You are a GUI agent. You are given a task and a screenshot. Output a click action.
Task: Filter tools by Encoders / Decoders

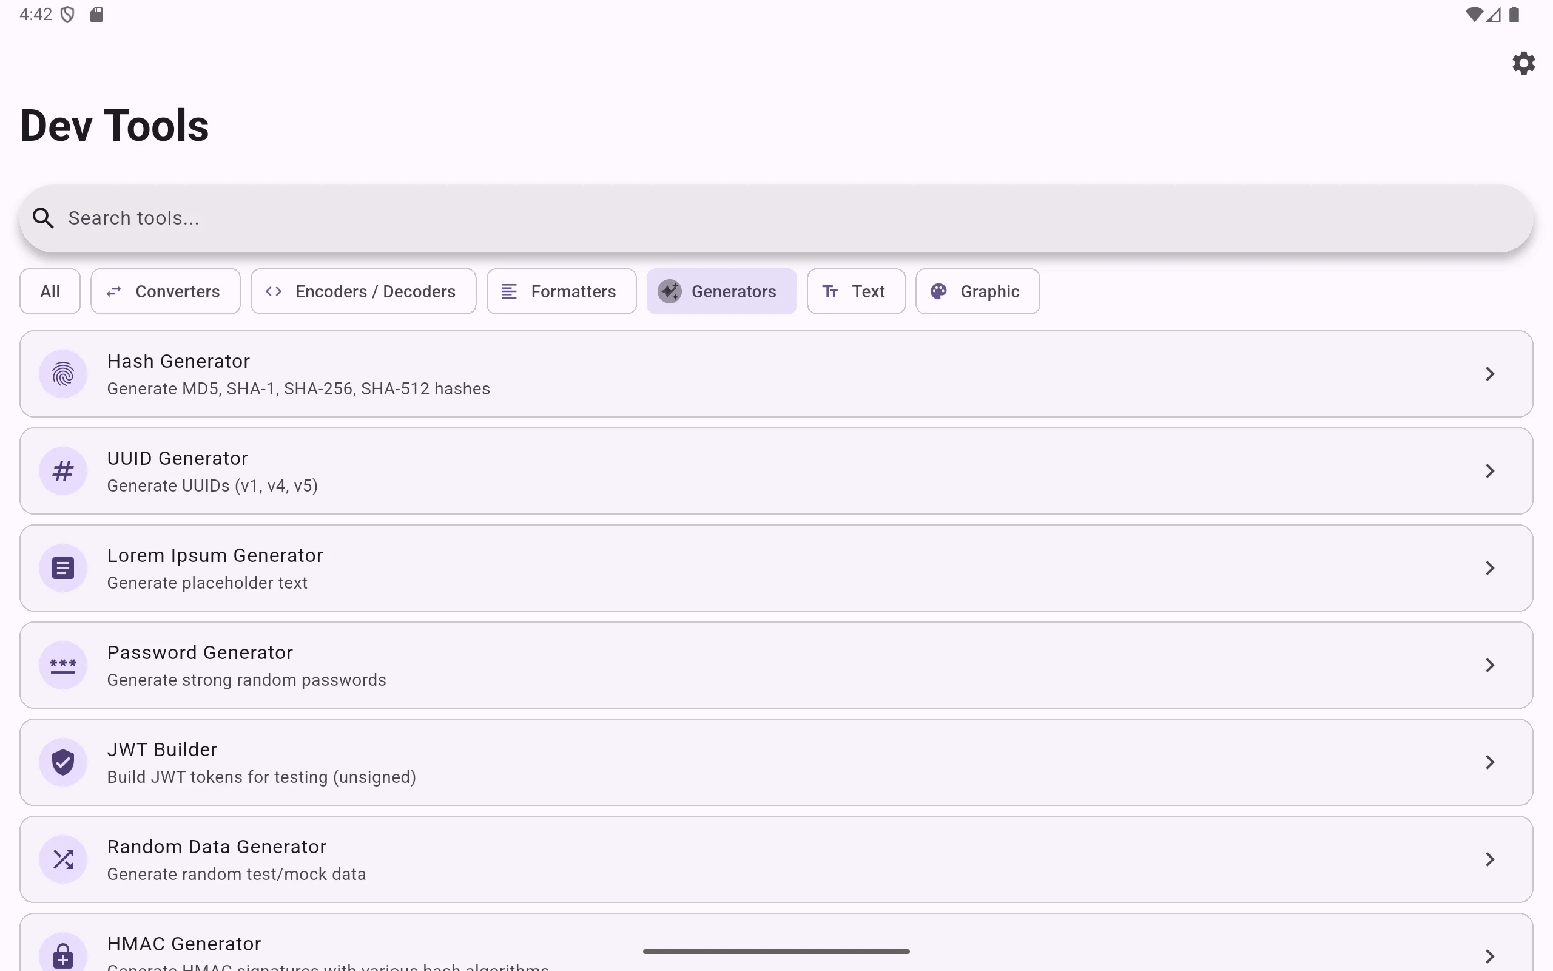[x=363, y=291]
